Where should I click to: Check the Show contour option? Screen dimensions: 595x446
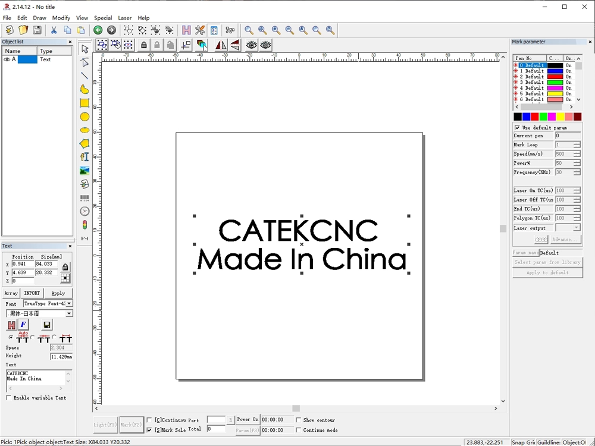pyautogui.click(x=299, y=420)
